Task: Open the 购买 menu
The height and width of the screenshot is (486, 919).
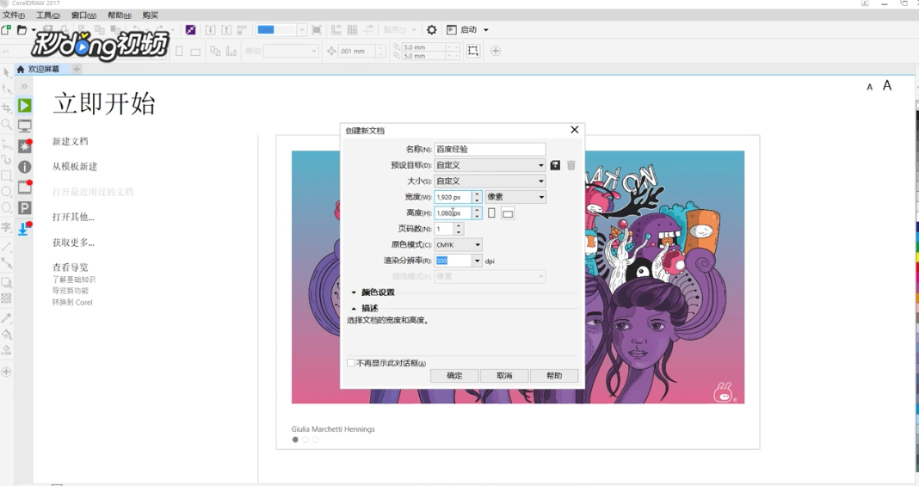Action: (150, 15)
